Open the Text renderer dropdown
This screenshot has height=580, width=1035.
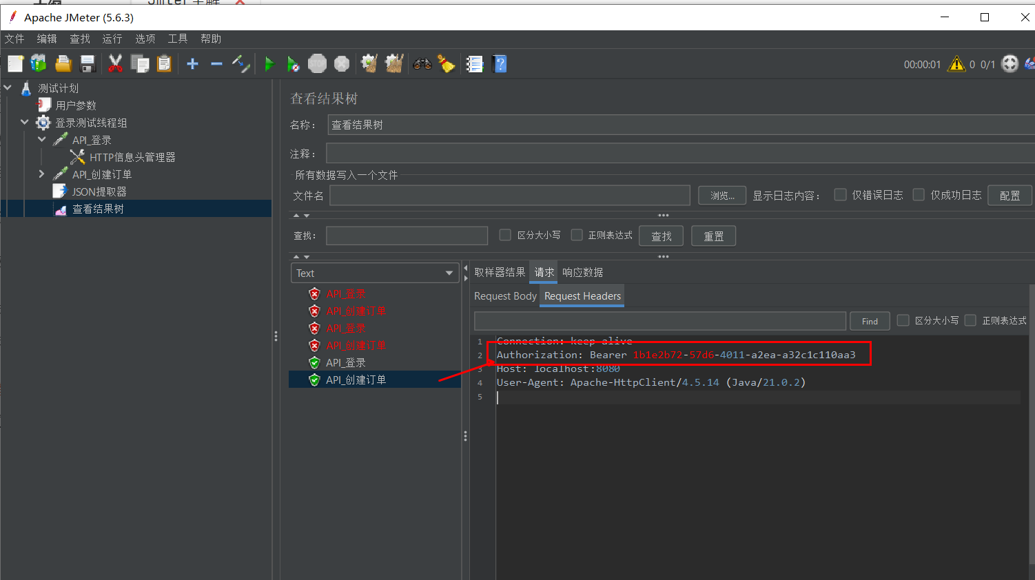(x=374, y=273)
